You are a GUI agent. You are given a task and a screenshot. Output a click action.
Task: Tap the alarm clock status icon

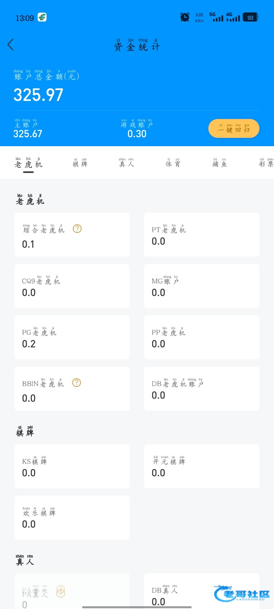(185, 17)
